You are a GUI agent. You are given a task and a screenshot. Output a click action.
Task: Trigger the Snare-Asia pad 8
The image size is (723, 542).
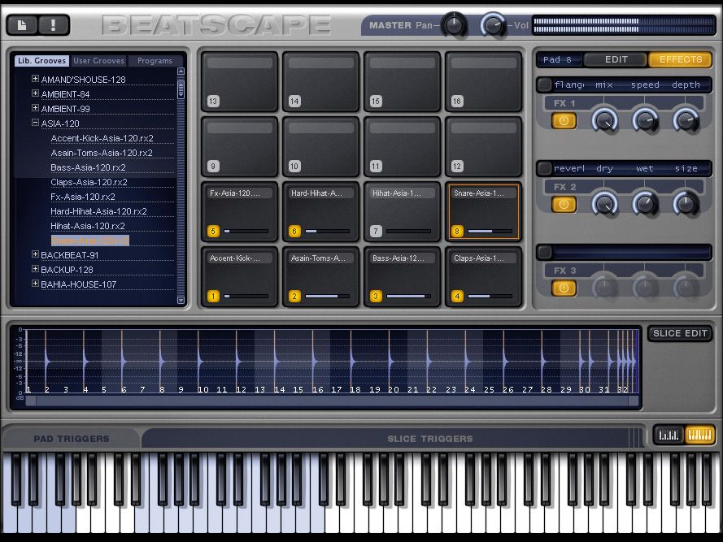[x=483, y=211]
